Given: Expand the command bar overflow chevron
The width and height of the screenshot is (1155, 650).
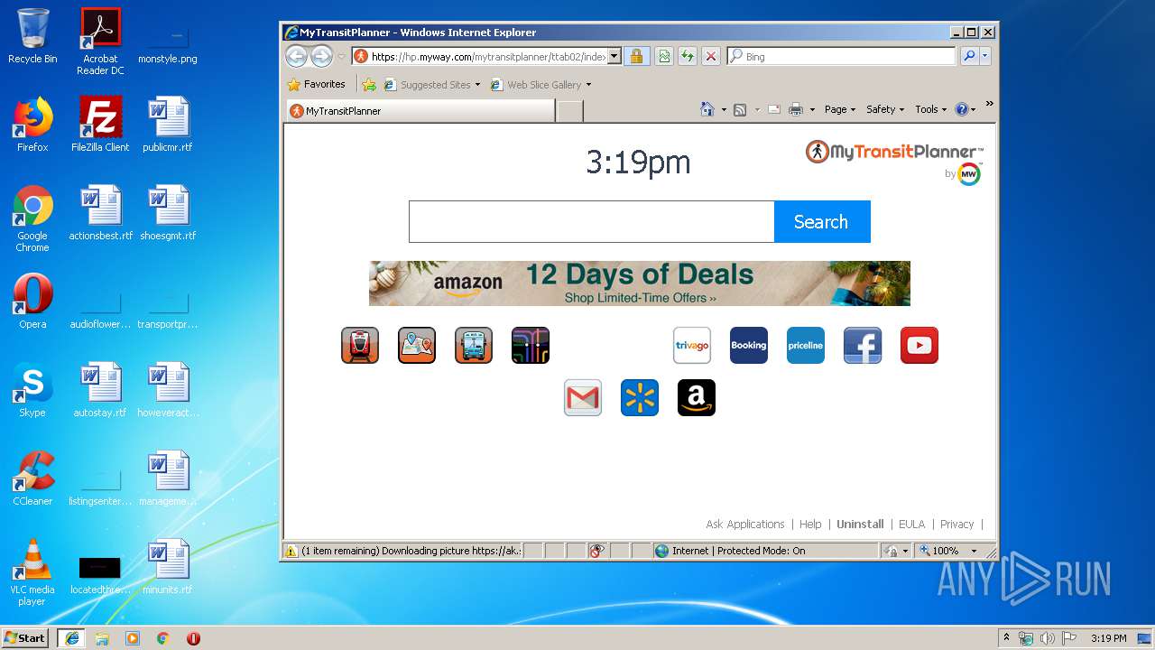Looking at the screenshot, I should [x=989, y=104].
